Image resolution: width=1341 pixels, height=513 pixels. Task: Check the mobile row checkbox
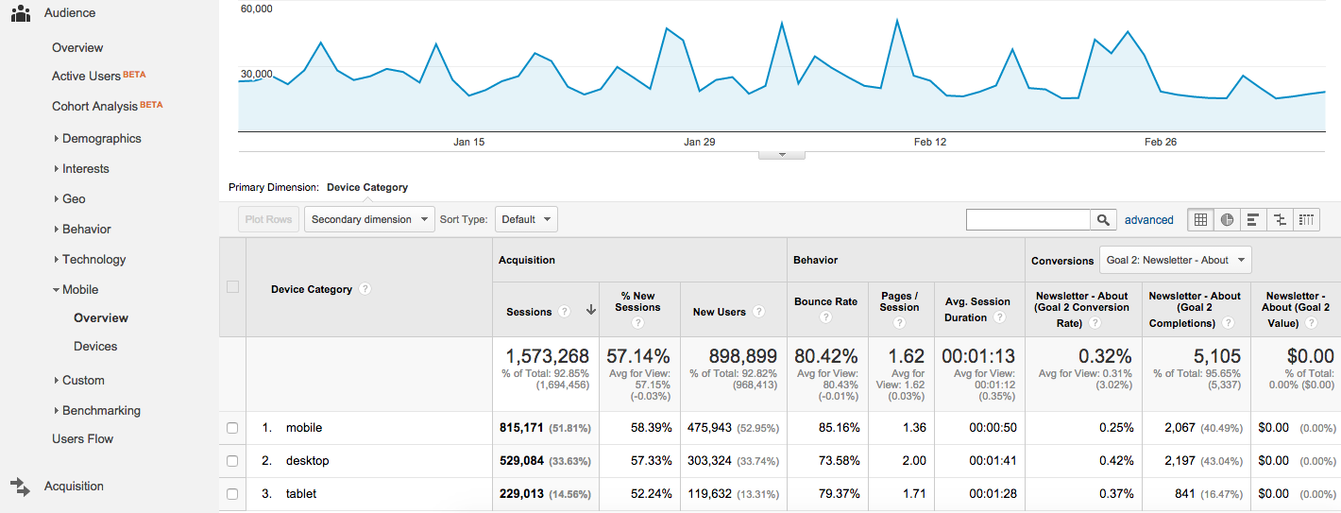click(x=232, y=428)
